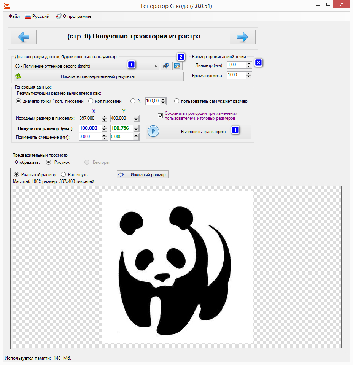353x365 pixels.
Task: Click Вычислить траекторию button
Action: point(199,132)
